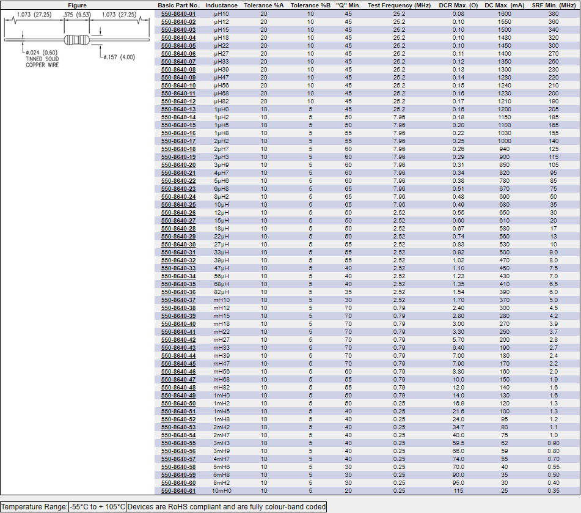
Task: Click the DCR Max. (O) column header
Action: [x=458, y=5]
